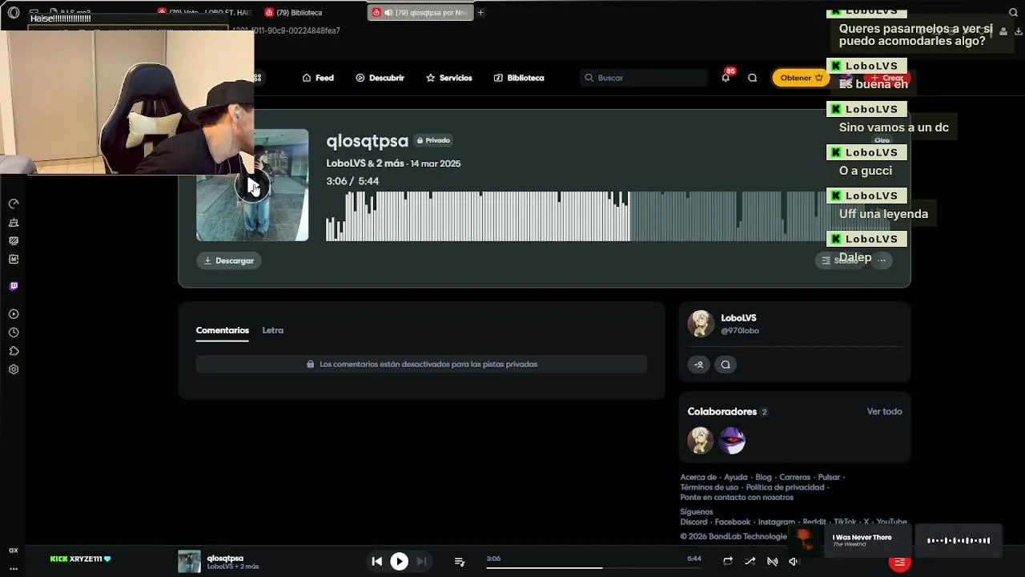Open 'Términos de uso' footer link
Image resolution: width=1025 pixels, height=577 pixels.
pyautogui.click(x=709, y=487)
